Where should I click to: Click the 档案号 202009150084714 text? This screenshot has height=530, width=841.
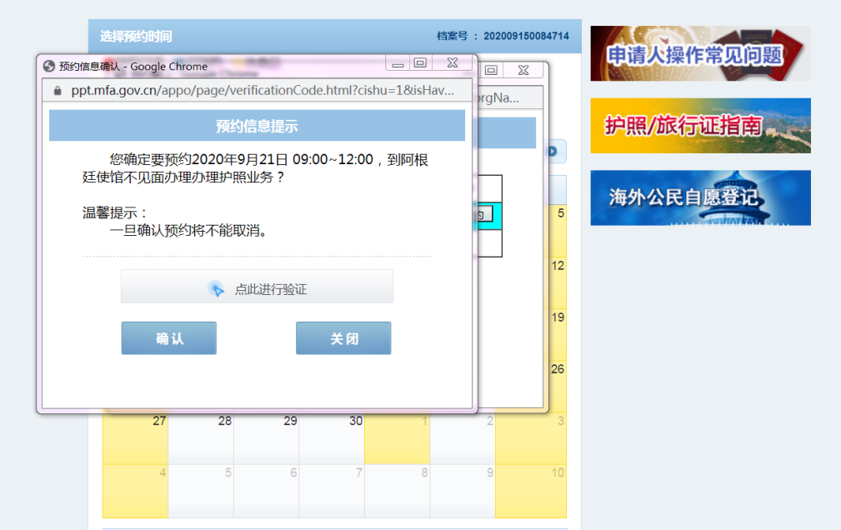[x=503, y=36]
